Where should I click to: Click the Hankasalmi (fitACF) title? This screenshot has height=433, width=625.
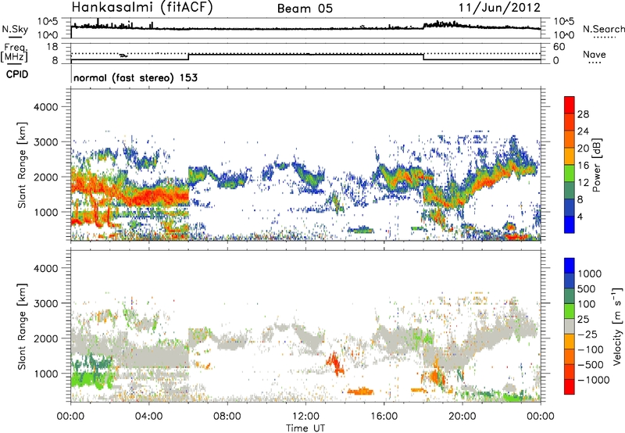pos(142,8)
